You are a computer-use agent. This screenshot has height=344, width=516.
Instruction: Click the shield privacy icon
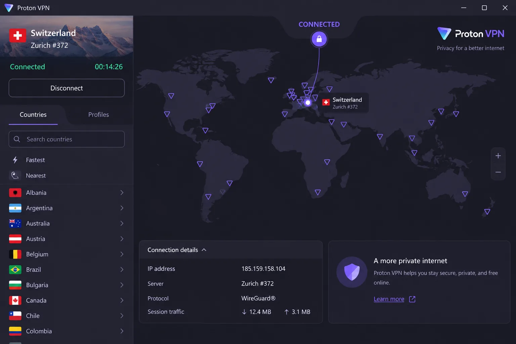click(x=352, y=272)
